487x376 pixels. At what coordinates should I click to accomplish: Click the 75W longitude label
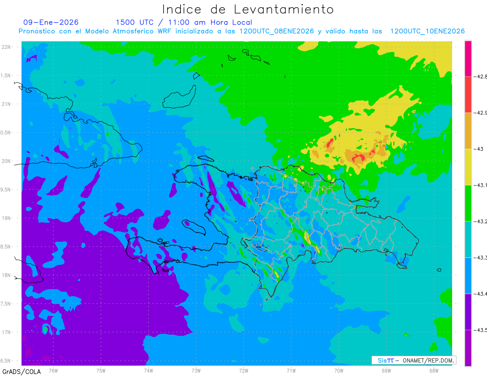pos(101,370)
